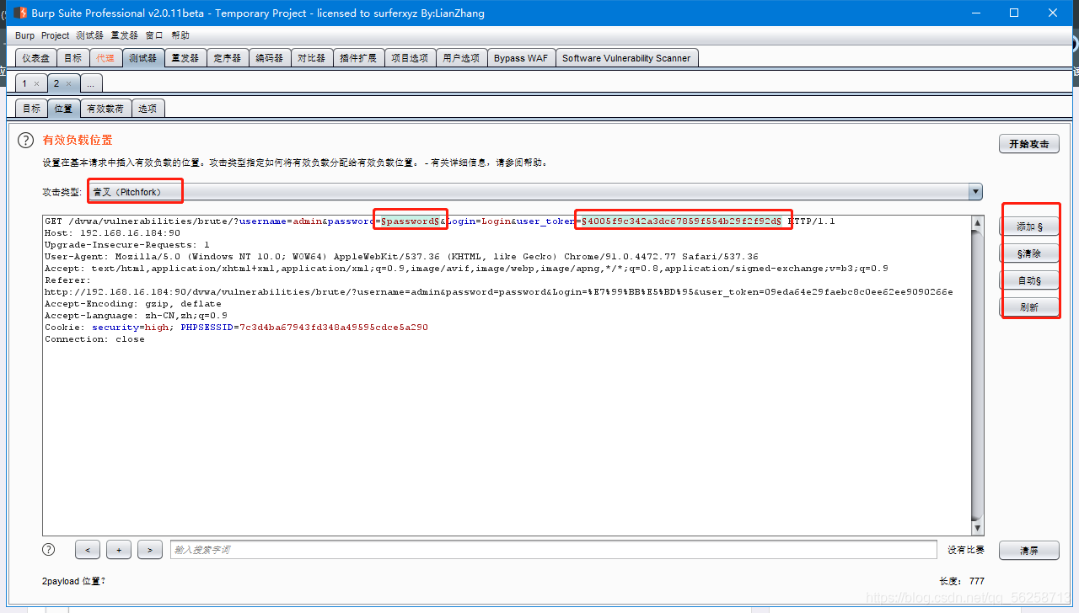Image resolution: width=1079 pixels, height=613 pixels.
Task: Close intruder attack tab 2
Action: coord(69,84)
